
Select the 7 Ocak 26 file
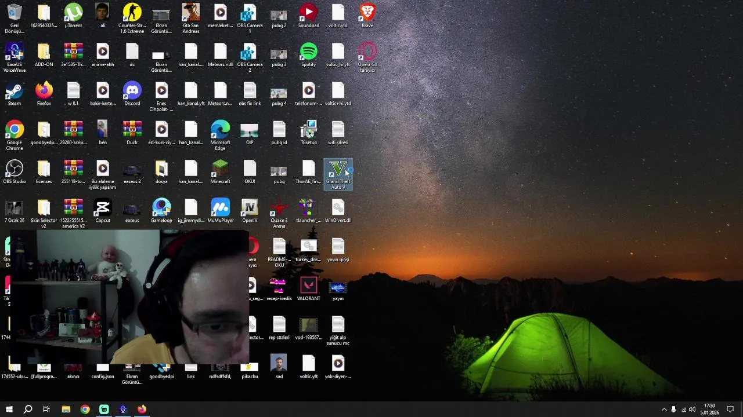pyautogui.click(x=14, y=210)
